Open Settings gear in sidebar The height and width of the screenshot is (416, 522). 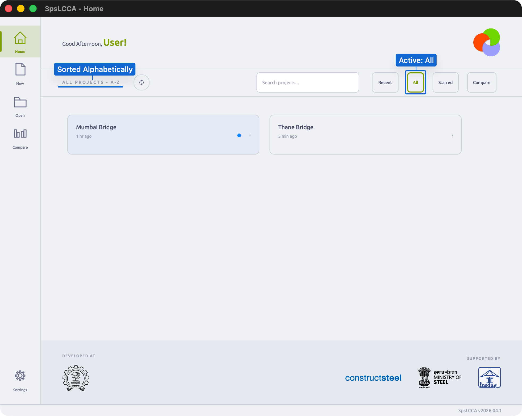click(20, 381)
